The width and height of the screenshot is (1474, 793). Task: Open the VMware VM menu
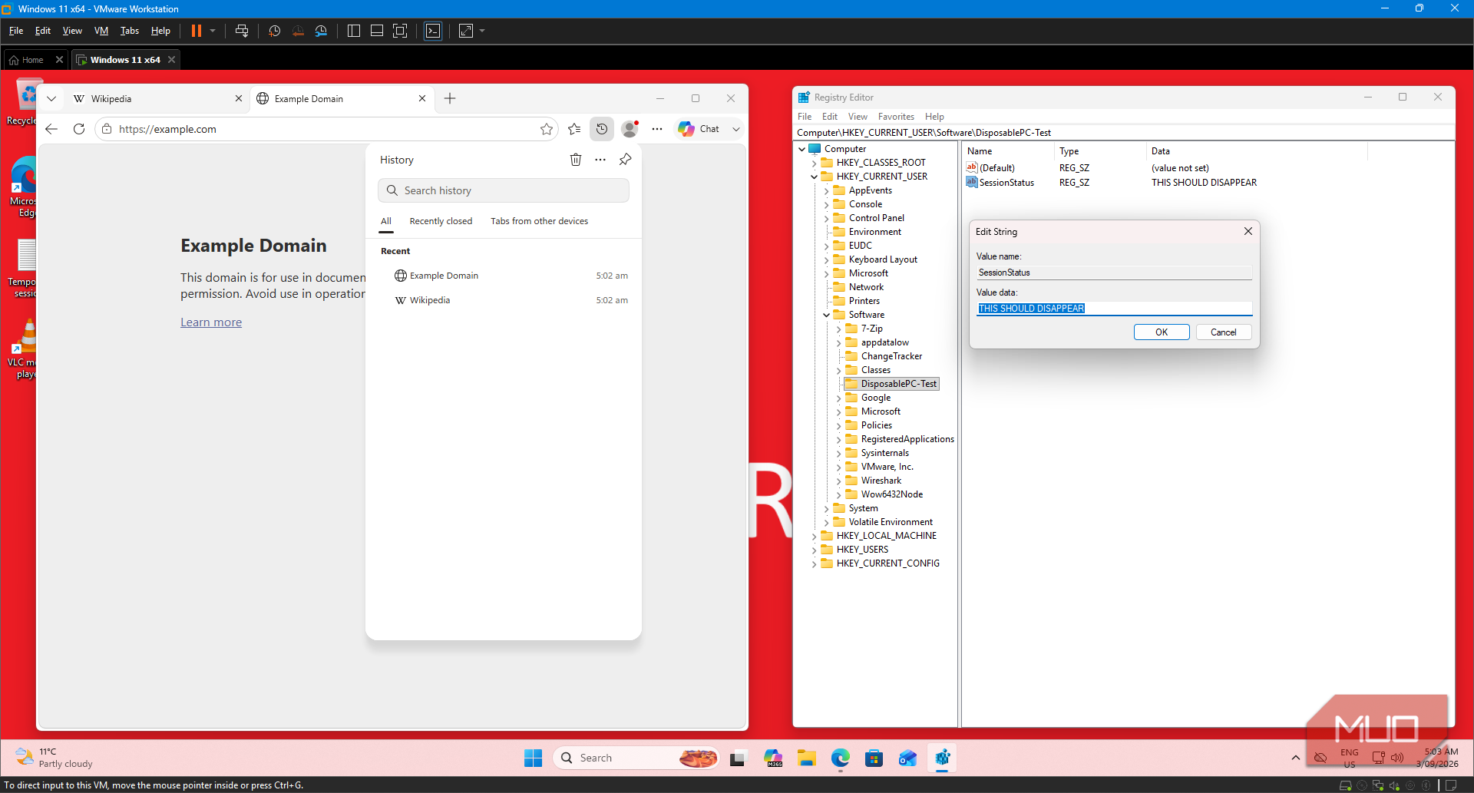pos(101,31)
